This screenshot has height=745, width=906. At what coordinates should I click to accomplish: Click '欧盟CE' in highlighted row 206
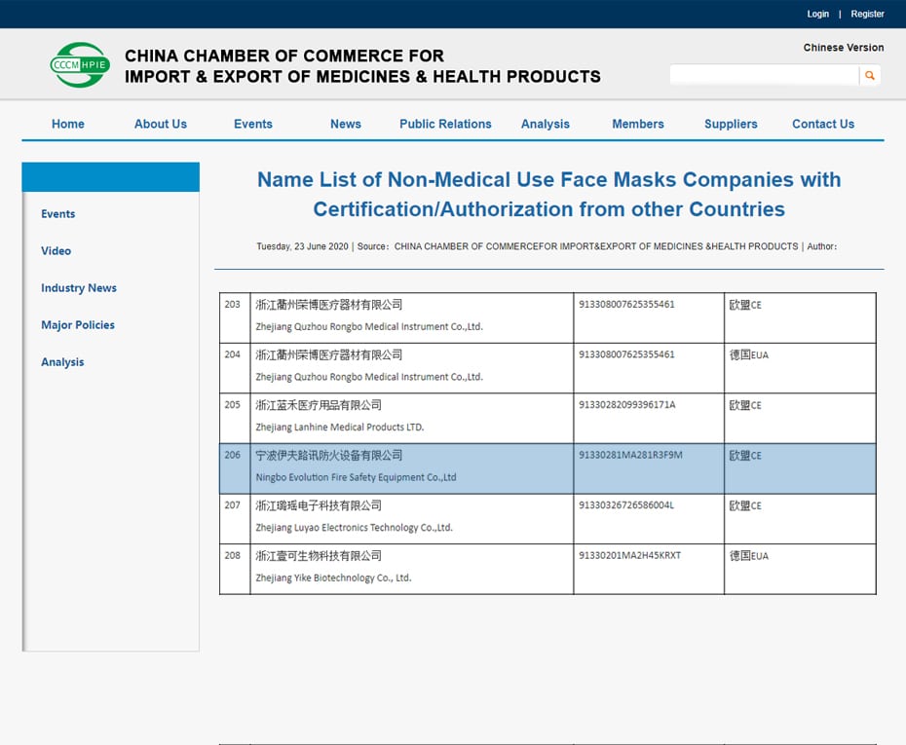point(745,455)
